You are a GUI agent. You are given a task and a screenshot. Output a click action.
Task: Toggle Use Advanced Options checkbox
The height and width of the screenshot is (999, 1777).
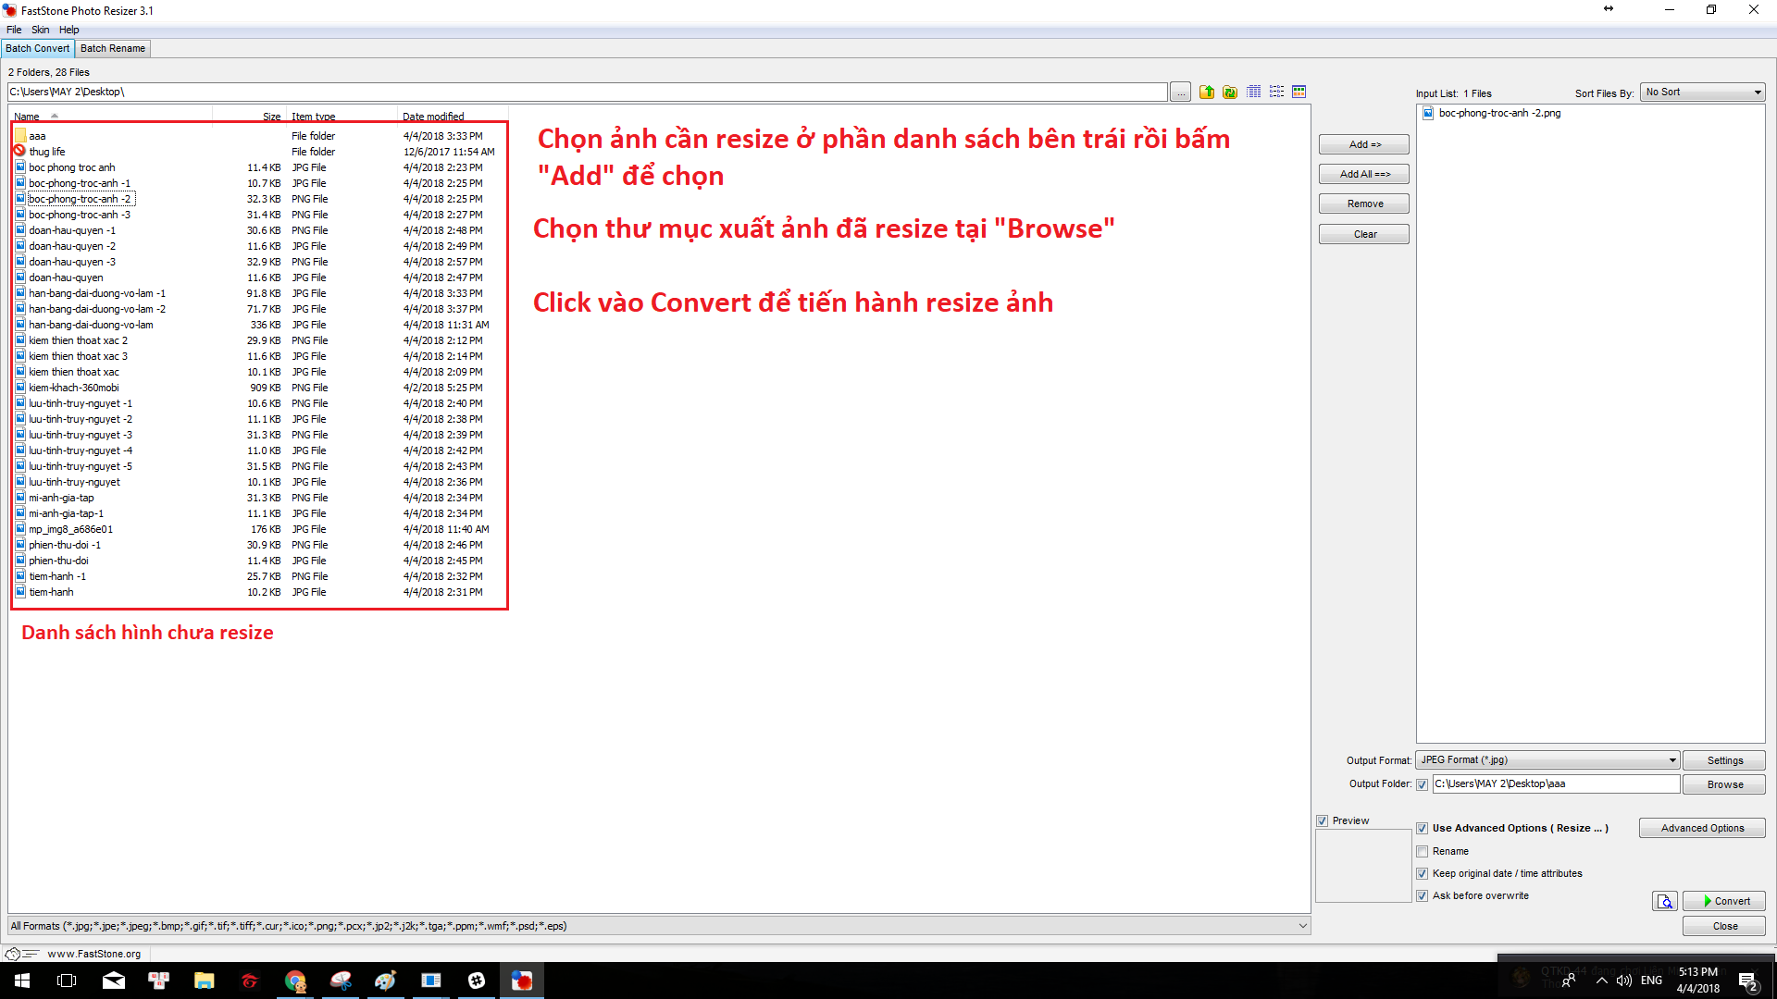coord(1423,829)
